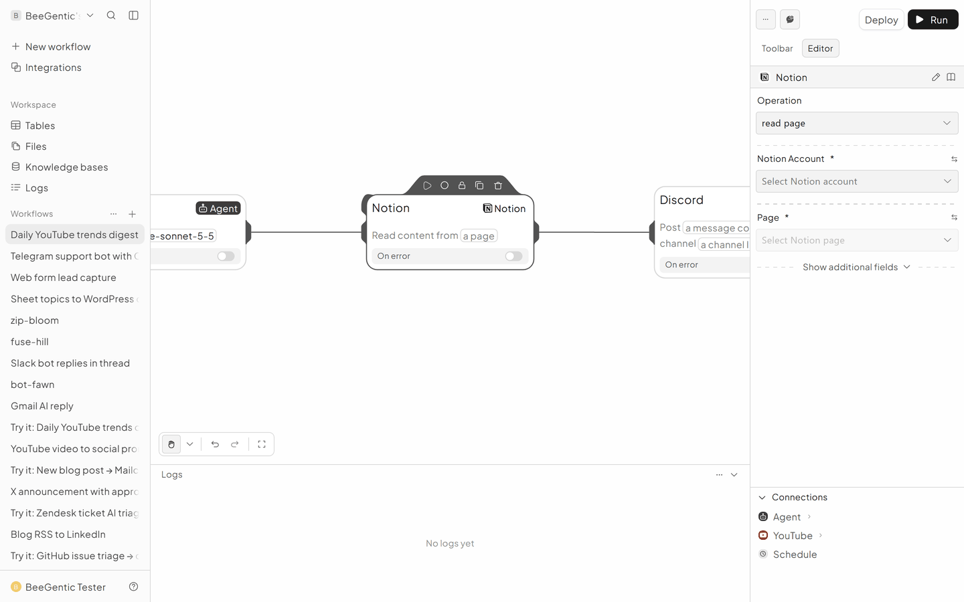The height and width of the screenshot is (602, 964).
Task: Switch to the Editor tab
Action: click(x=821, y=48)
